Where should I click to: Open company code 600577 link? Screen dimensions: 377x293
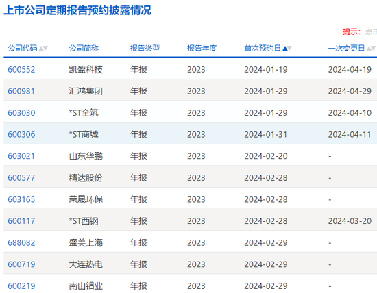(x=21, y=178)
